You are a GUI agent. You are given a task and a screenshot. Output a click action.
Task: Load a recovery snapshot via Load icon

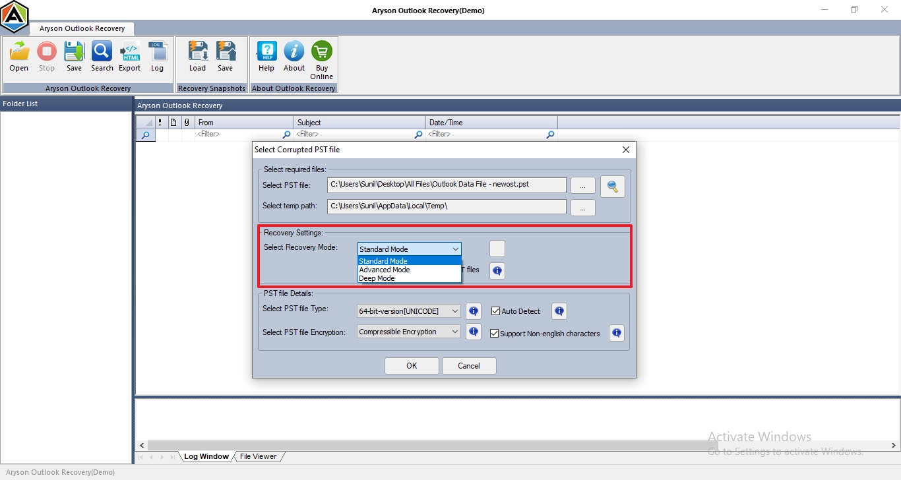point(198,51)
